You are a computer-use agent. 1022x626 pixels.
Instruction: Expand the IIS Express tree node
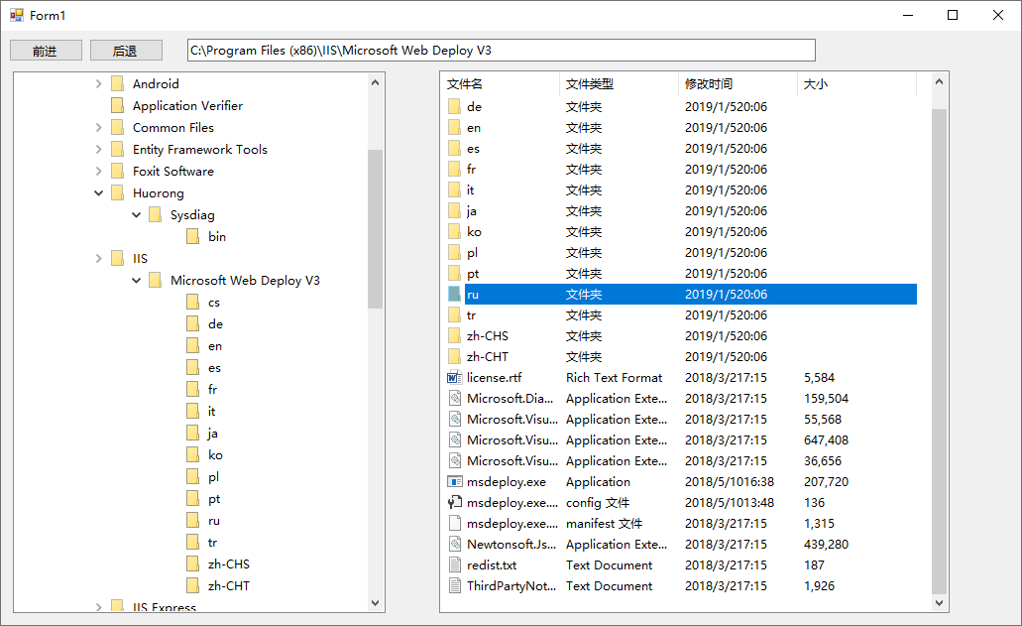(x=98, y=607)
